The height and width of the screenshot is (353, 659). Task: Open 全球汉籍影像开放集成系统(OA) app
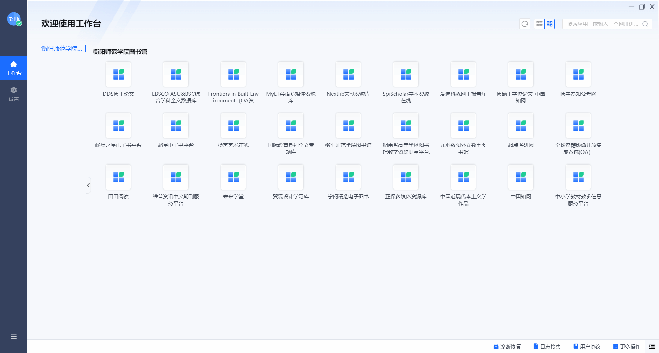(578, 125)
